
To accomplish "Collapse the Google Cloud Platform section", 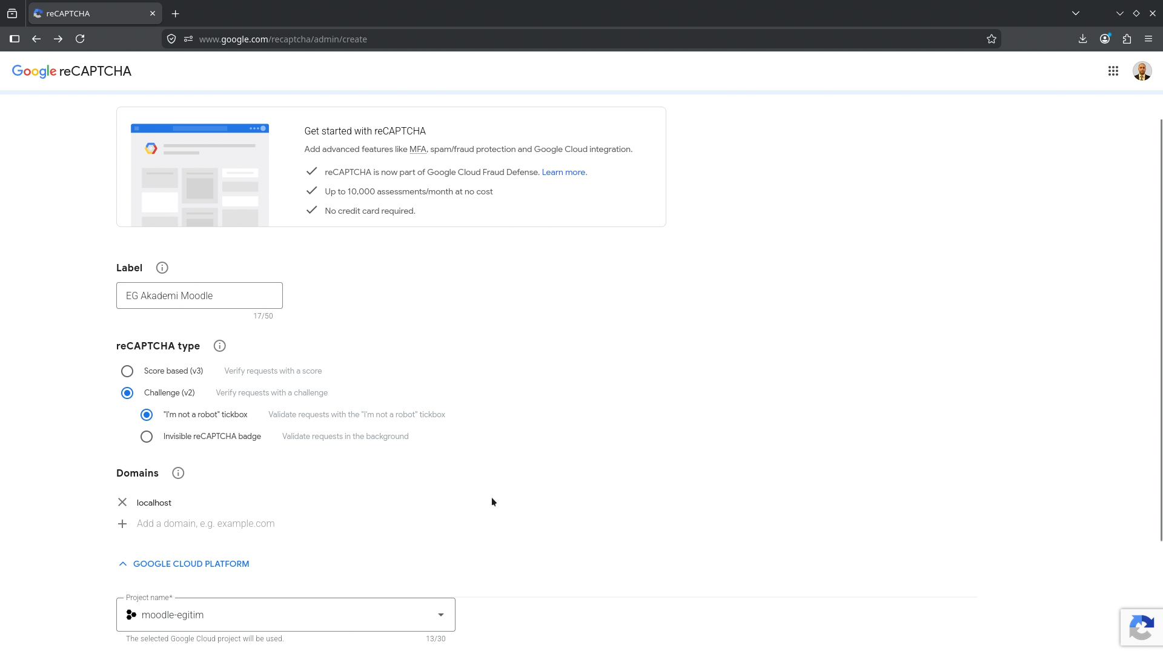I will [184, 564].
